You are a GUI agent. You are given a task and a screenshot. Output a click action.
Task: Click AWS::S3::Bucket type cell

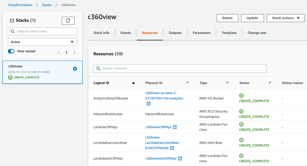pyautogui.click(x=211, y=98)
